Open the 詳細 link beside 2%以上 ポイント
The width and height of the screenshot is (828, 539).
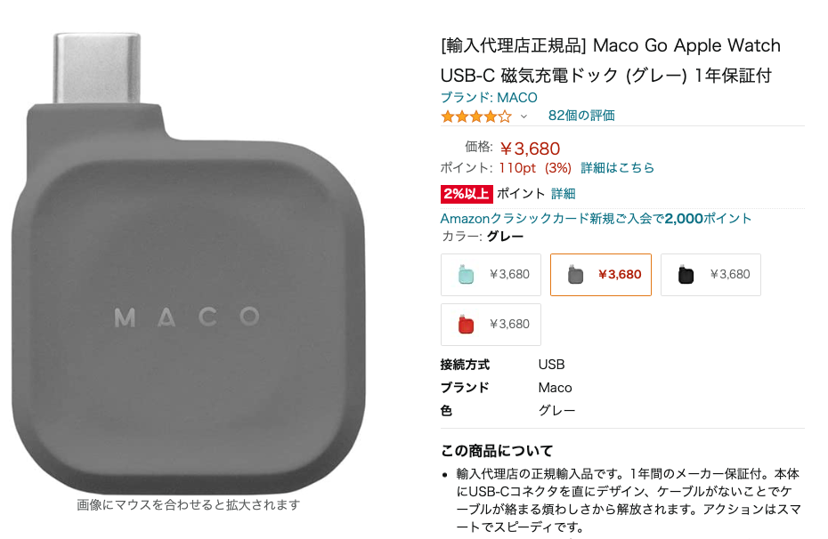pos(563,194)
